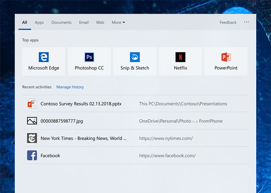Viewport: 271px width, 193px height.
Task: Open the Facebook recent activity title
Action: 50,156
